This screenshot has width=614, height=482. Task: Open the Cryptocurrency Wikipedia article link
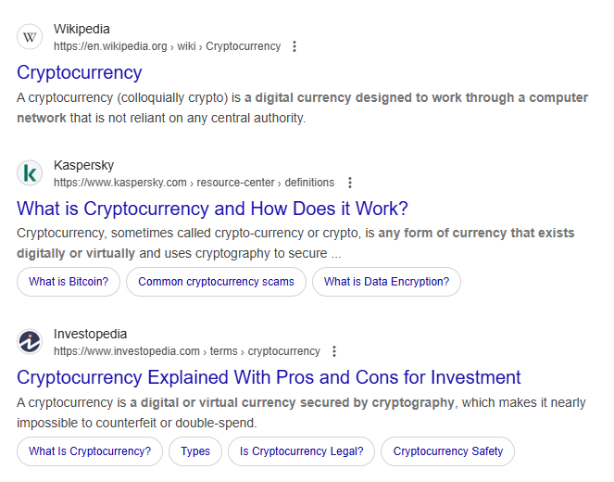click(80, 72)
